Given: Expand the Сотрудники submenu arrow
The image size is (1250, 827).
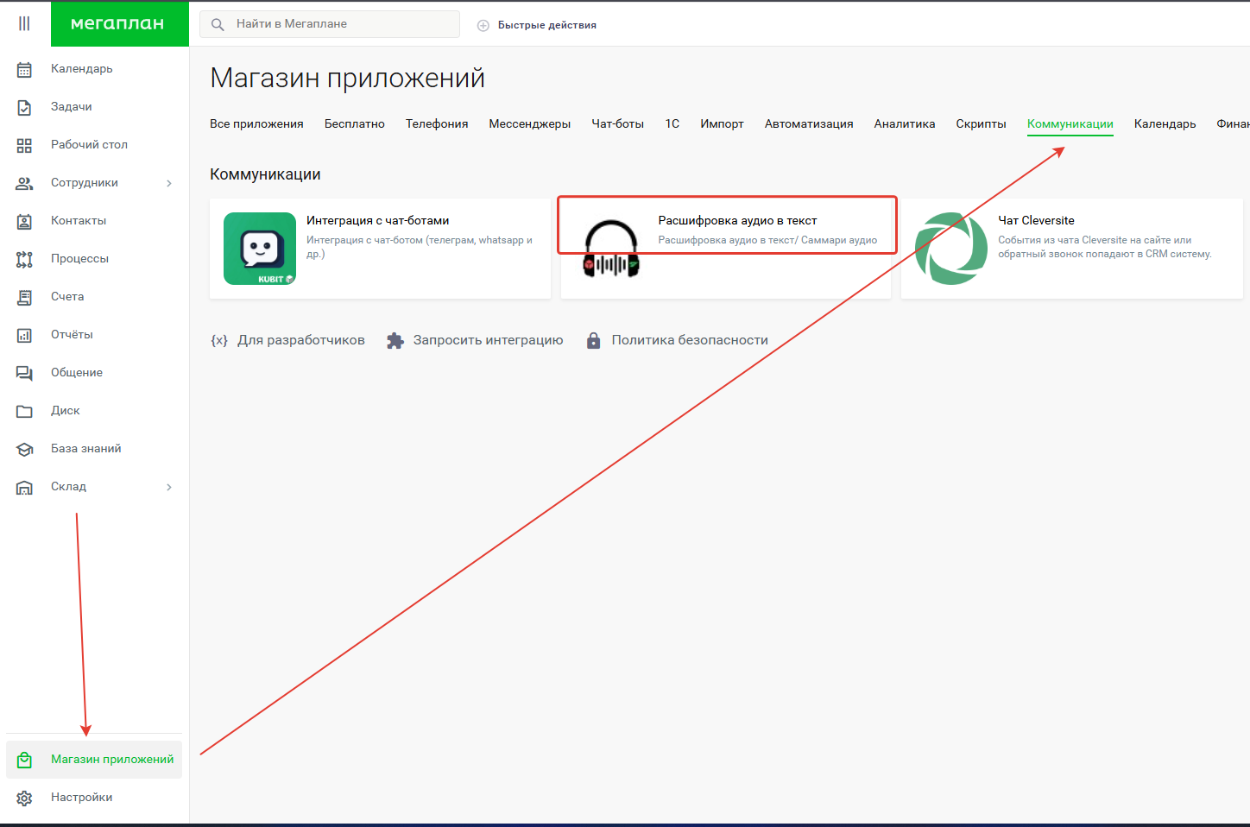Looking at the screenshot, I should (169, 183).
